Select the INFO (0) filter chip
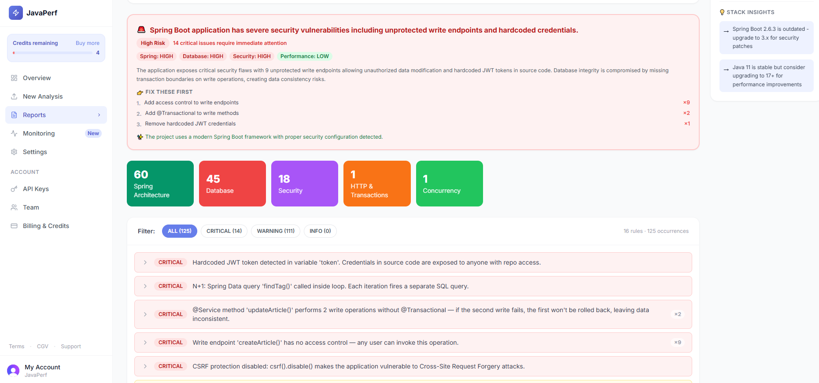The width and height of the screenshot is (819, 383). coord(320,231)
